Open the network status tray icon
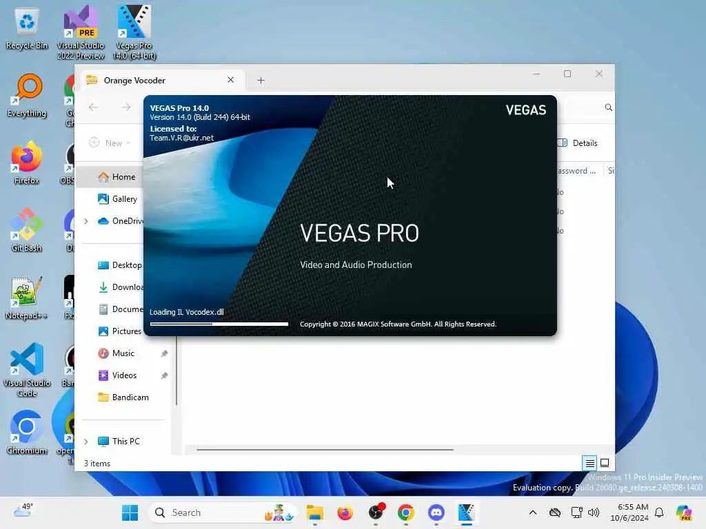Viewport: 706px width, 529px height. pos(576,512)
